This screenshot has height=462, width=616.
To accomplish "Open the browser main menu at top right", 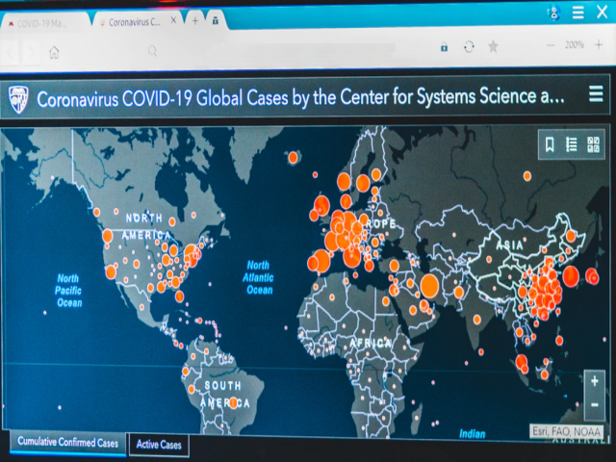I will [578, 12].
